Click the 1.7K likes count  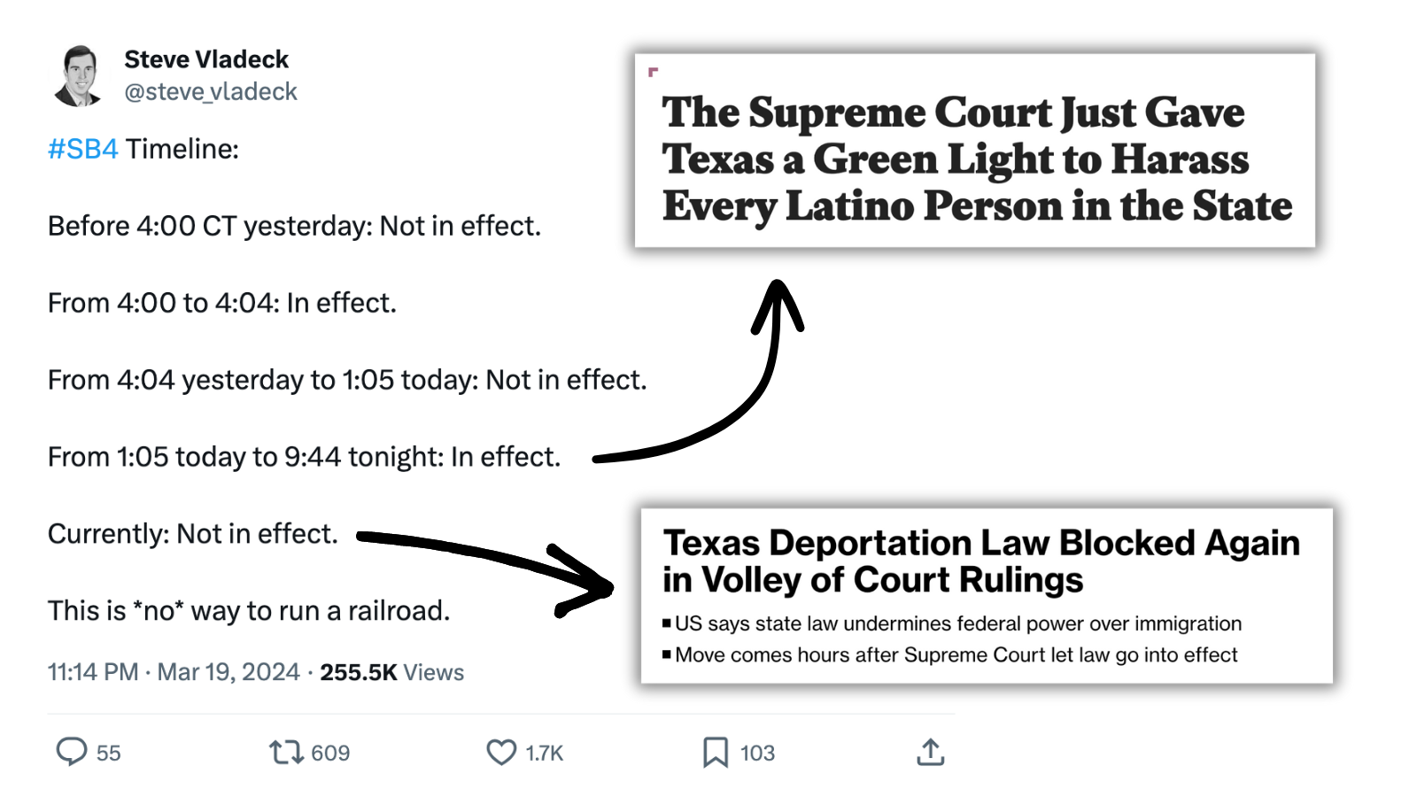[x=544, y=753]
